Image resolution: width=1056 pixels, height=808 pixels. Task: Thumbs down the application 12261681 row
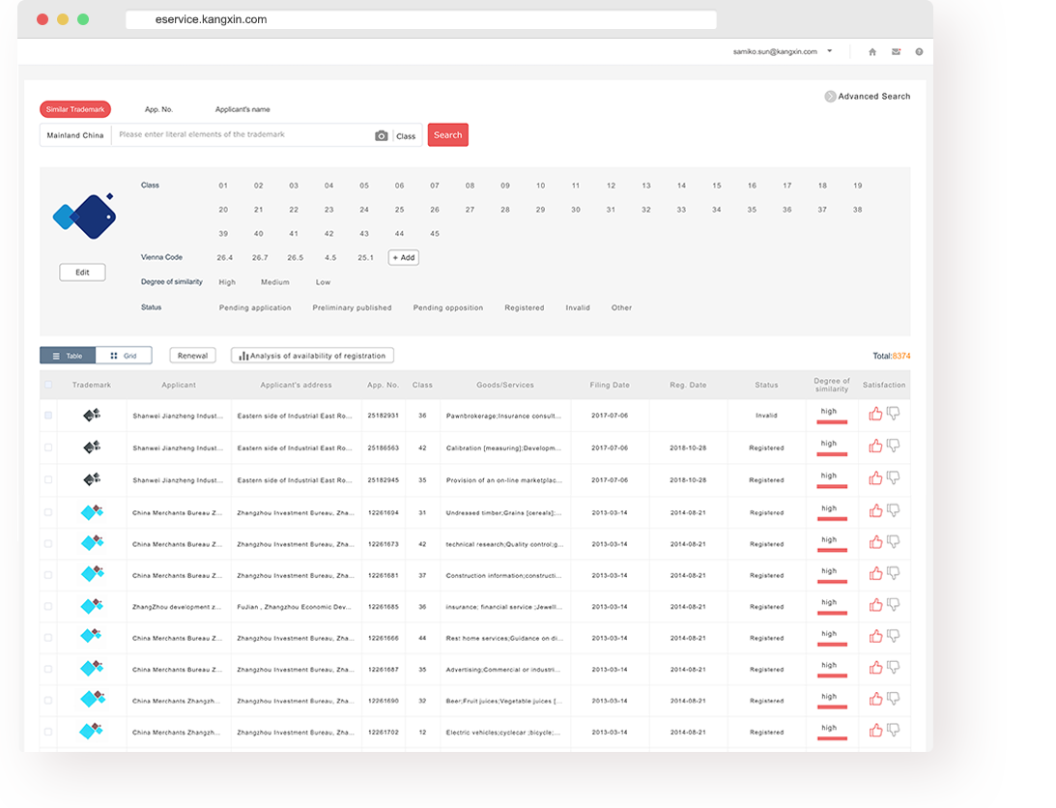click(x=893, y=573)
